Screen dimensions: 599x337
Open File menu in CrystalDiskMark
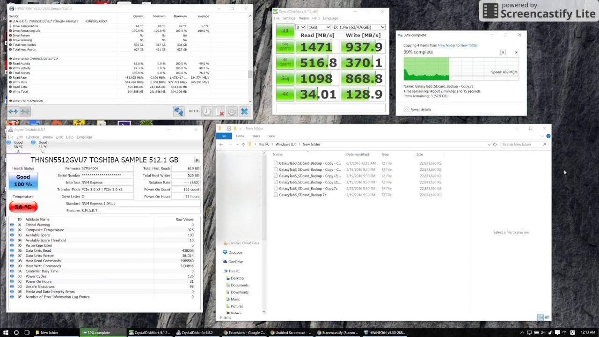277,18
